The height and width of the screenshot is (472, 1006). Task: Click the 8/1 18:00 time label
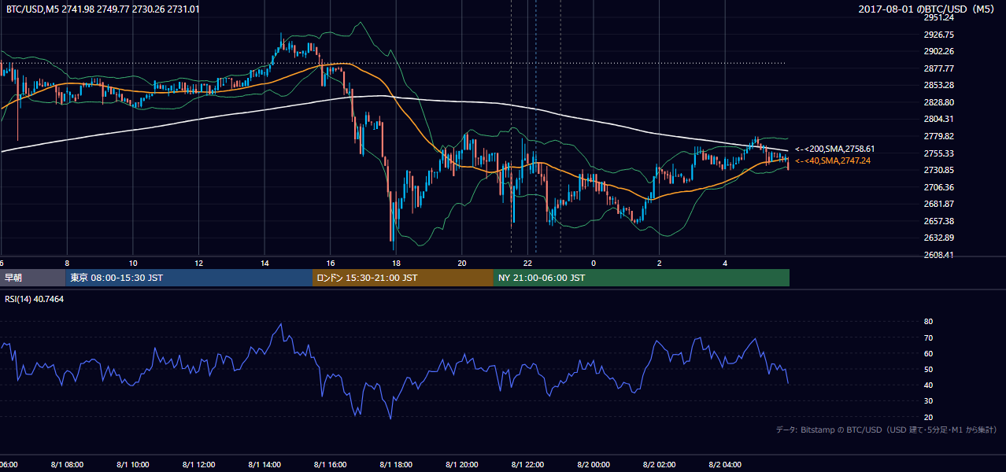coord(396,464)
